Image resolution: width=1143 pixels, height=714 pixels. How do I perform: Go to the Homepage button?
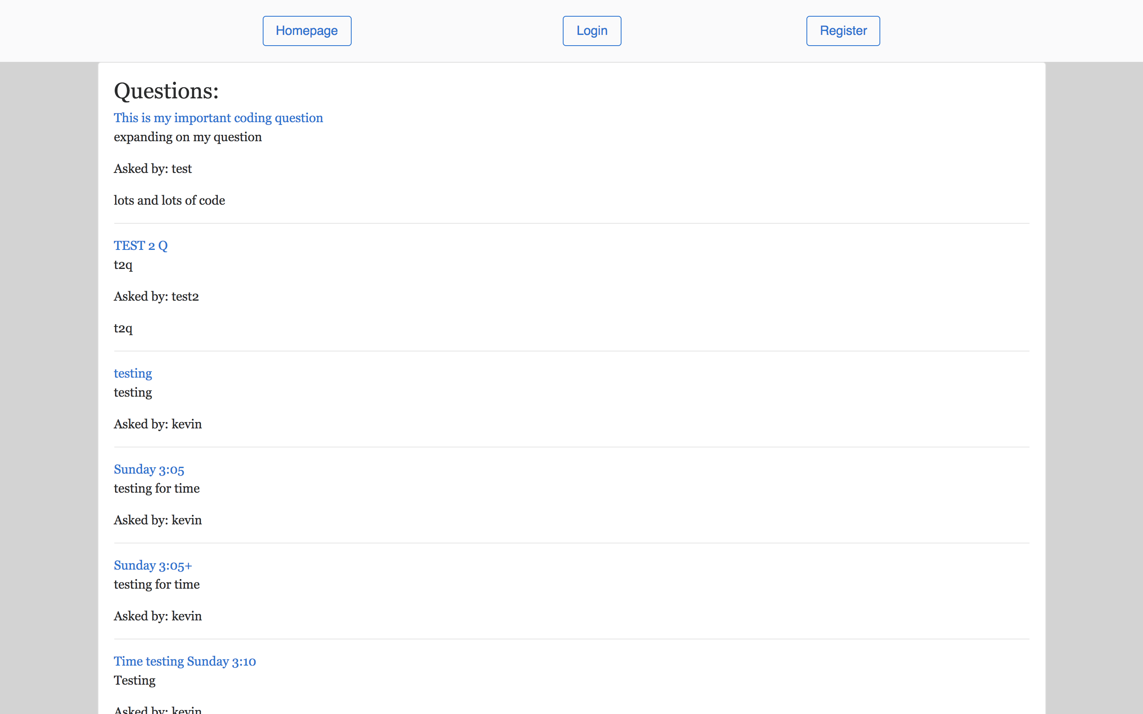coord(306,31)
